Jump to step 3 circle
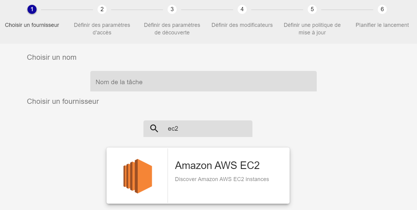 coord(172,9)
